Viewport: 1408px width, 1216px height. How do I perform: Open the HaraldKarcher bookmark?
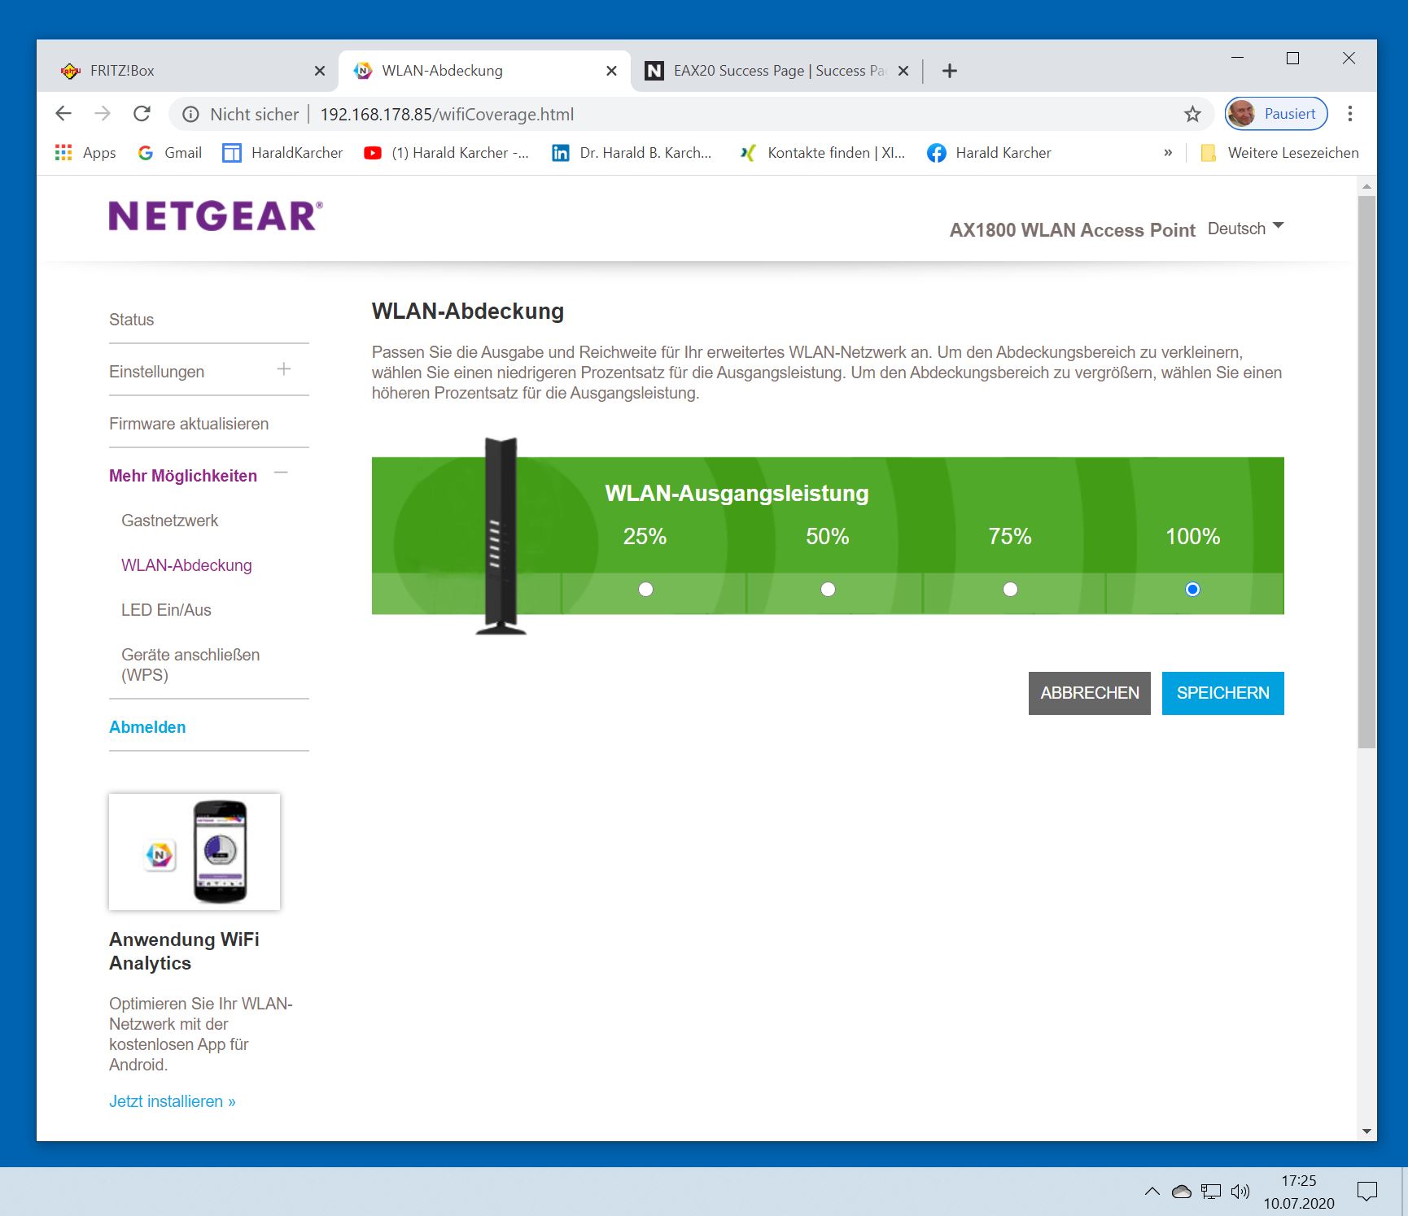[282, 153]
